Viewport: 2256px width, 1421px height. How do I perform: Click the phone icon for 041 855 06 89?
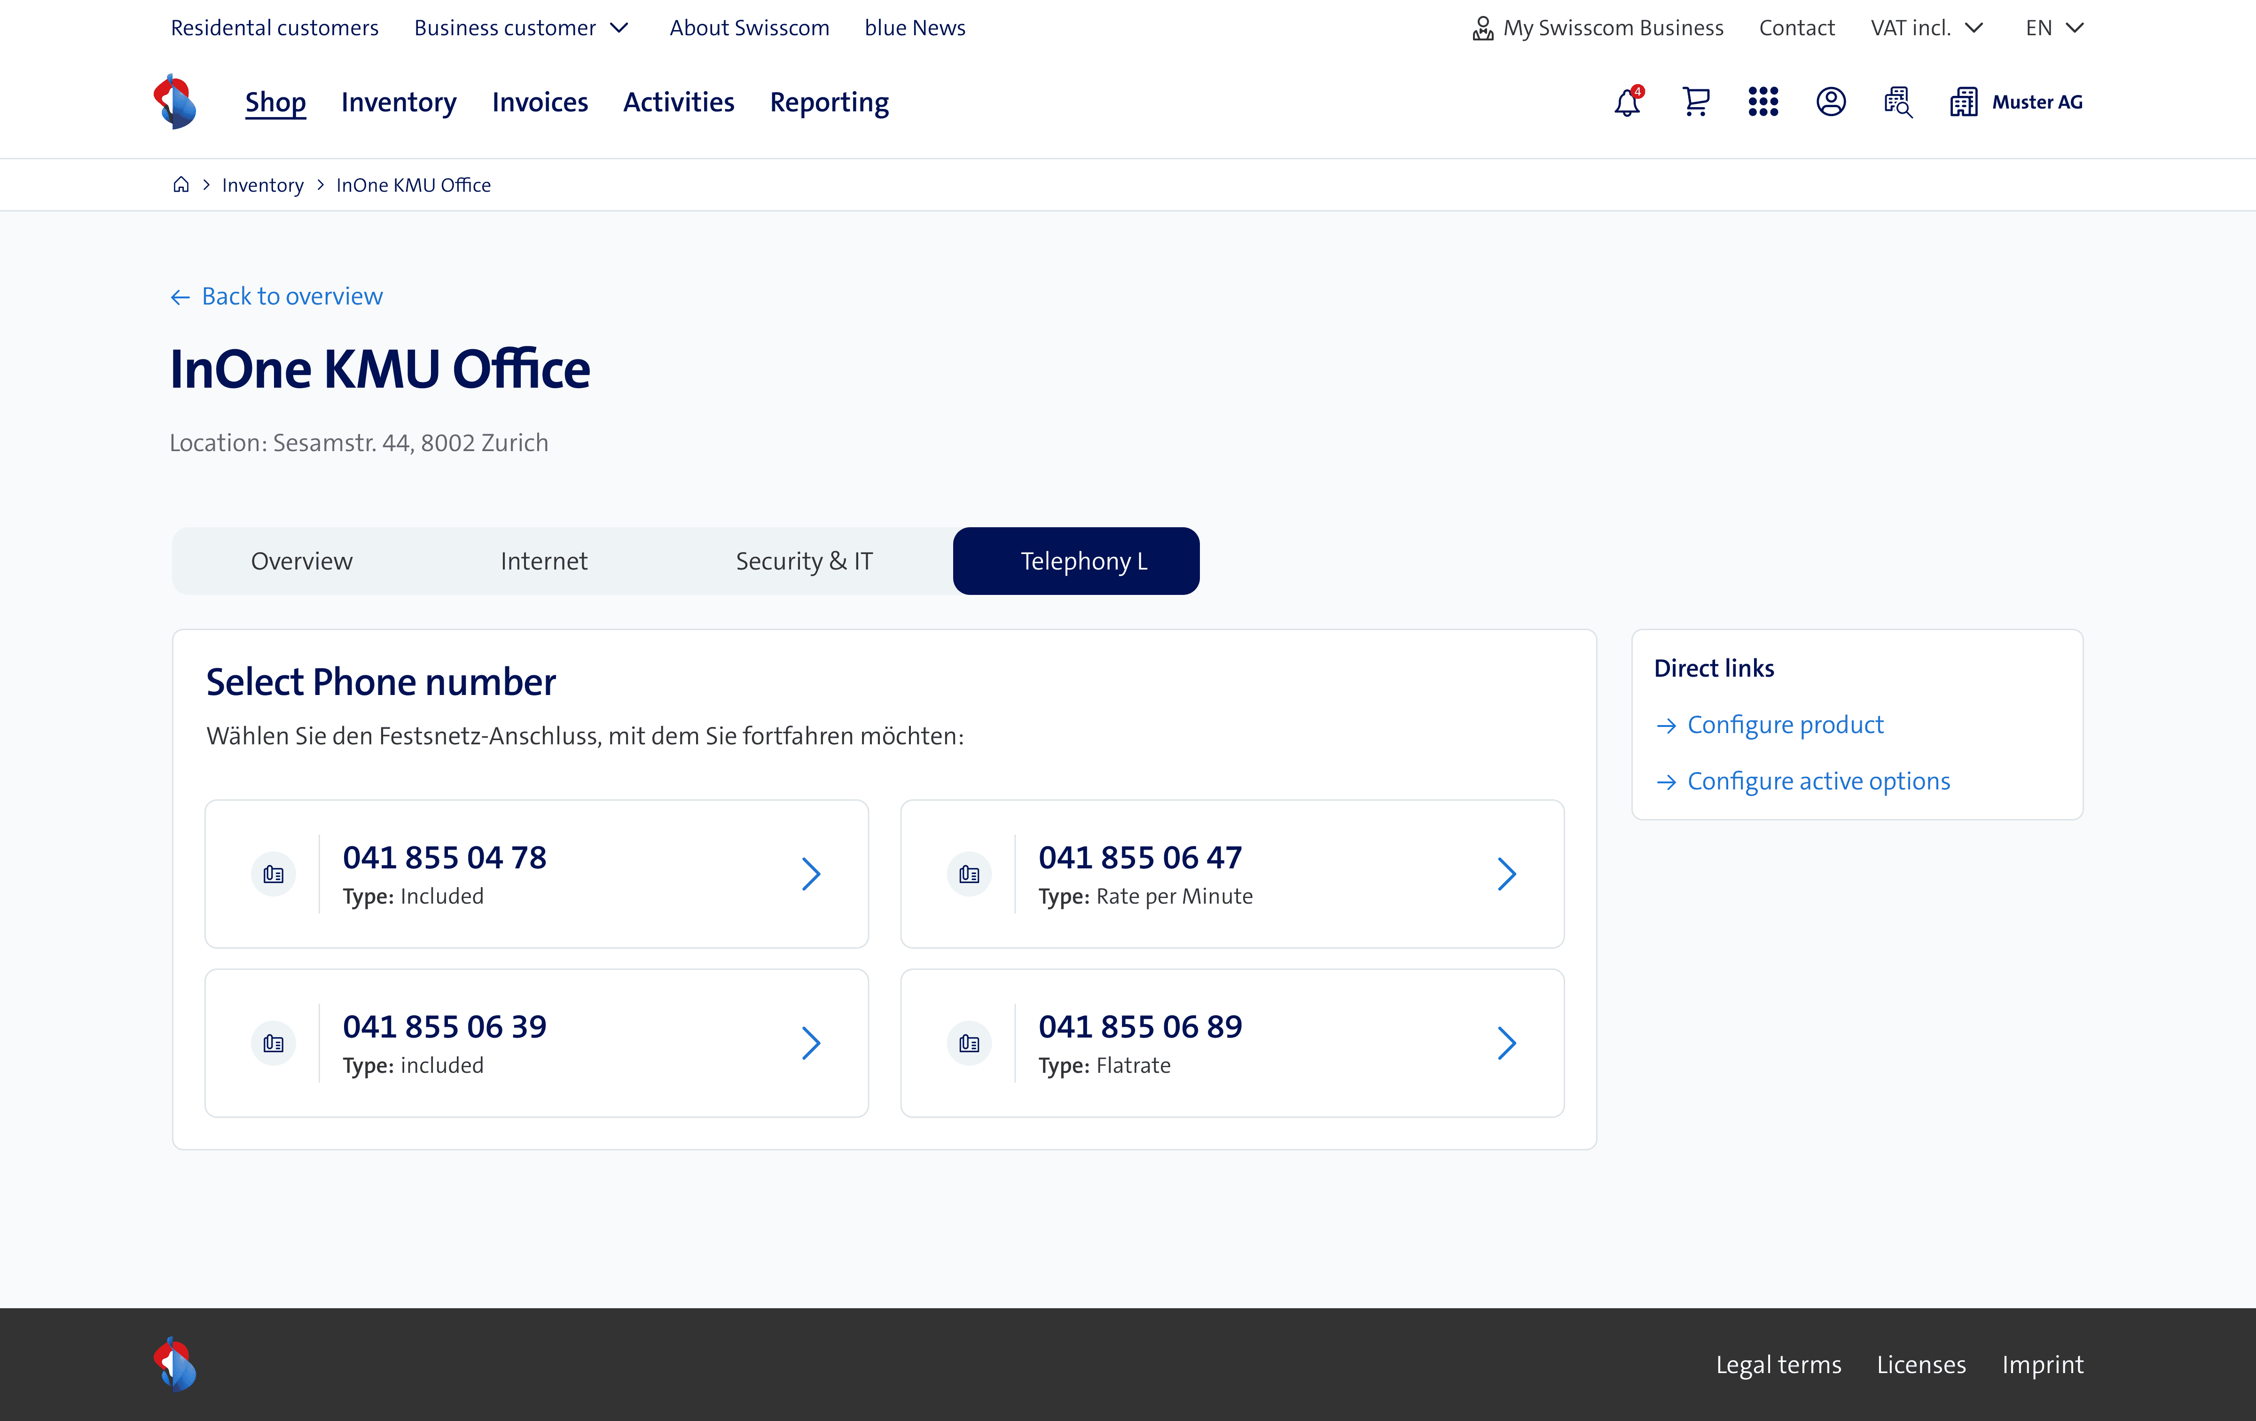[x=970, y=1044]
